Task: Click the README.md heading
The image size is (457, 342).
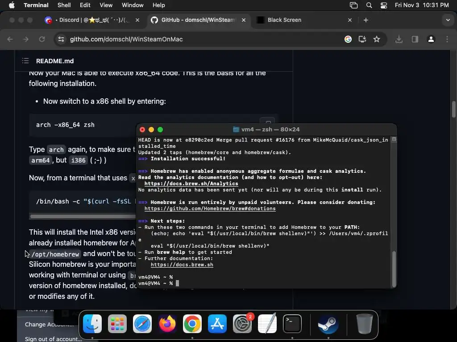Action: click(55, 61)
